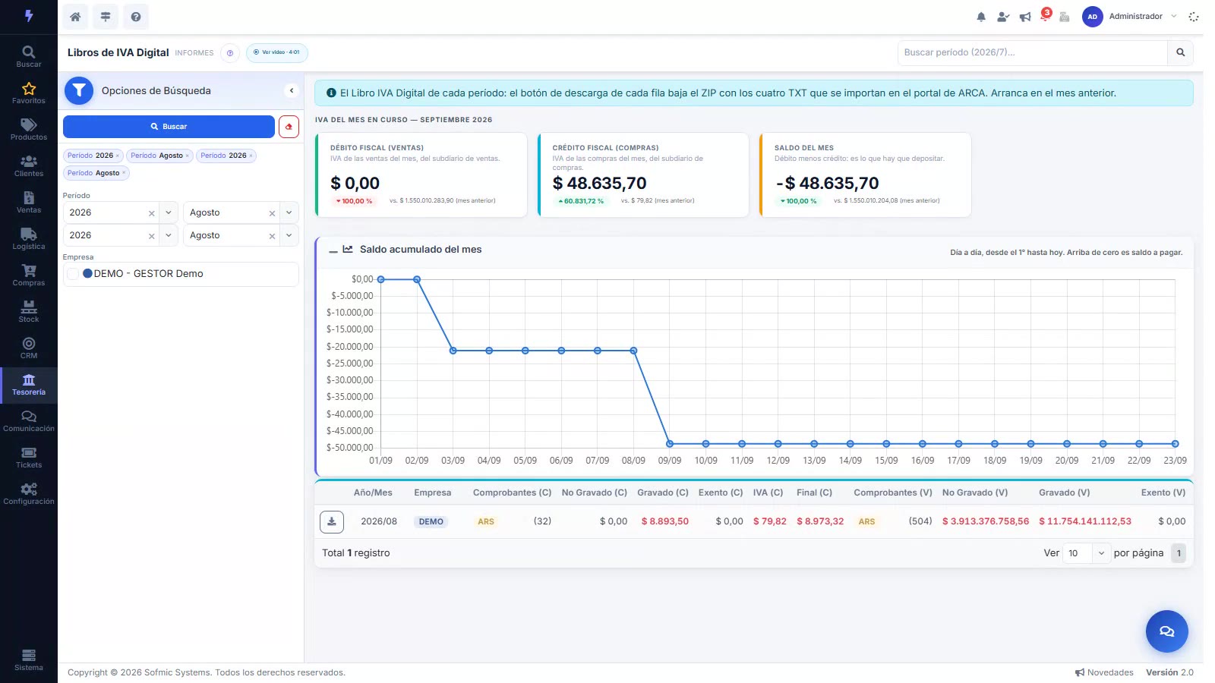This screenshot has width=1215, height=683.
Task: Open the chat support bubble
Action: tap(1167, 631)
